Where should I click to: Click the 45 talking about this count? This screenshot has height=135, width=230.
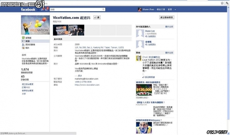click(23, 76)
